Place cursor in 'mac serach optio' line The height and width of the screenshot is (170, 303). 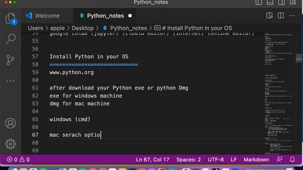pyautogui.click(x=75, y=135)
